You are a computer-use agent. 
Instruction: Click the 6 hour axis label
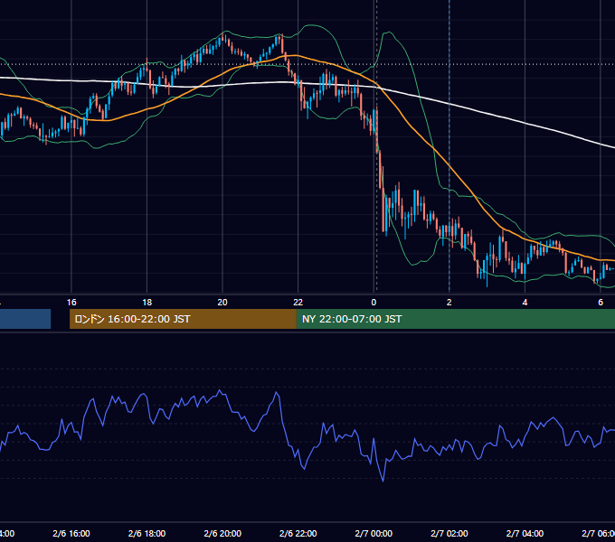tap(601, 303)
